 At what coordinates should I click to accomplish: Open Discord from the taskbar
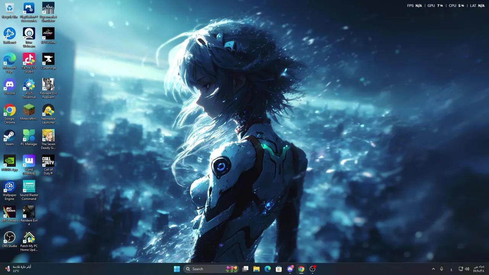290,269
